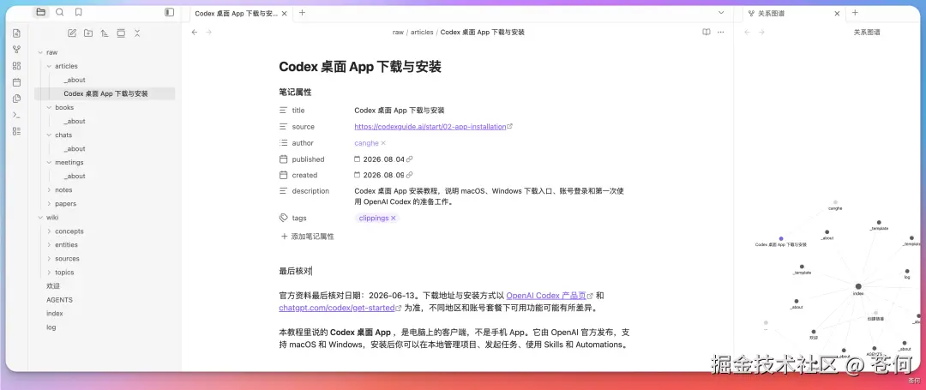Expand the papers folder

pyautogui.click(x=49, y=203)
